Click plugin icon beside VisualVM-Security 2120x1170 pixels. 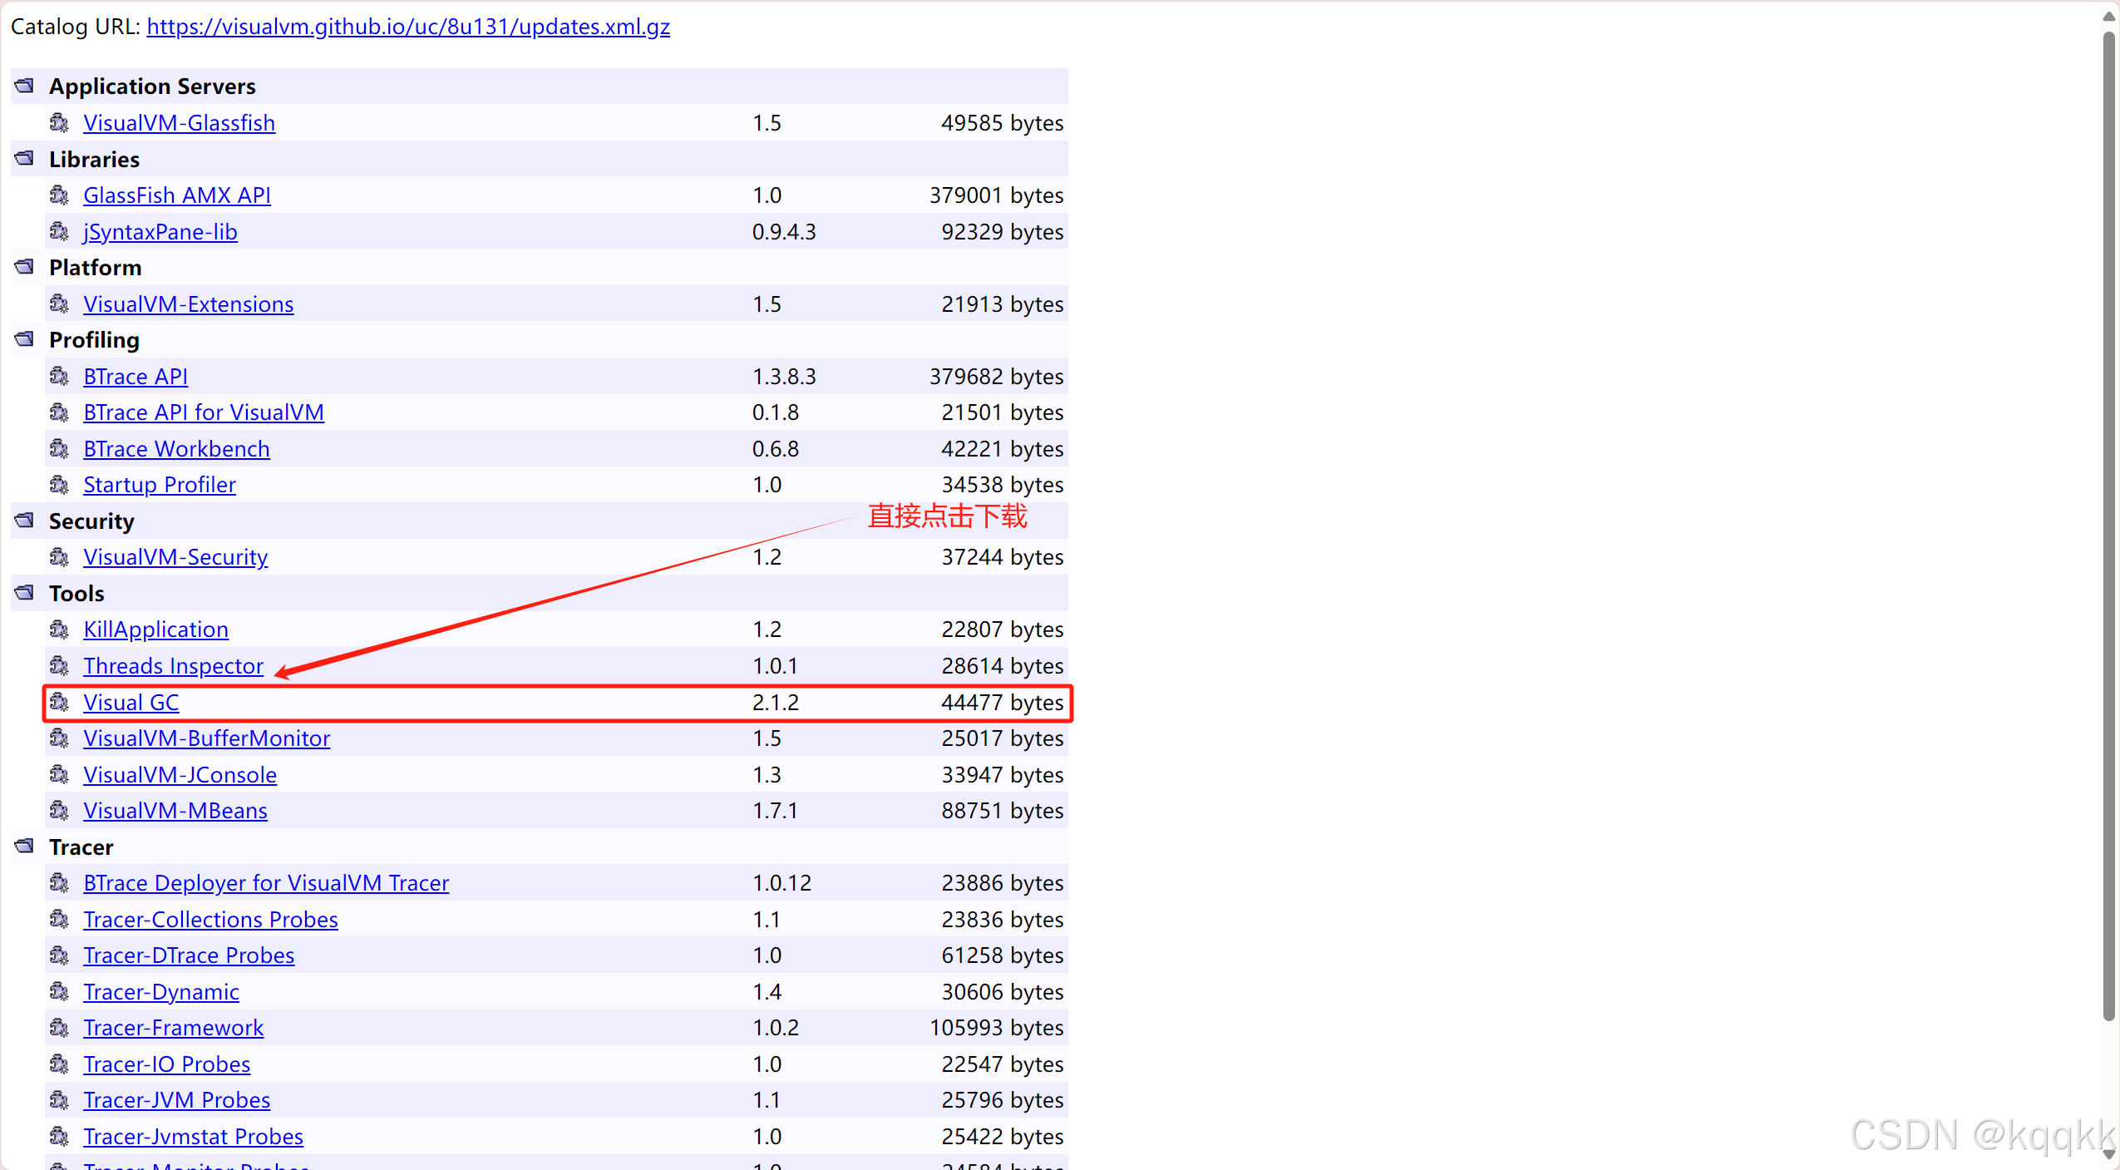coord(59,557)
